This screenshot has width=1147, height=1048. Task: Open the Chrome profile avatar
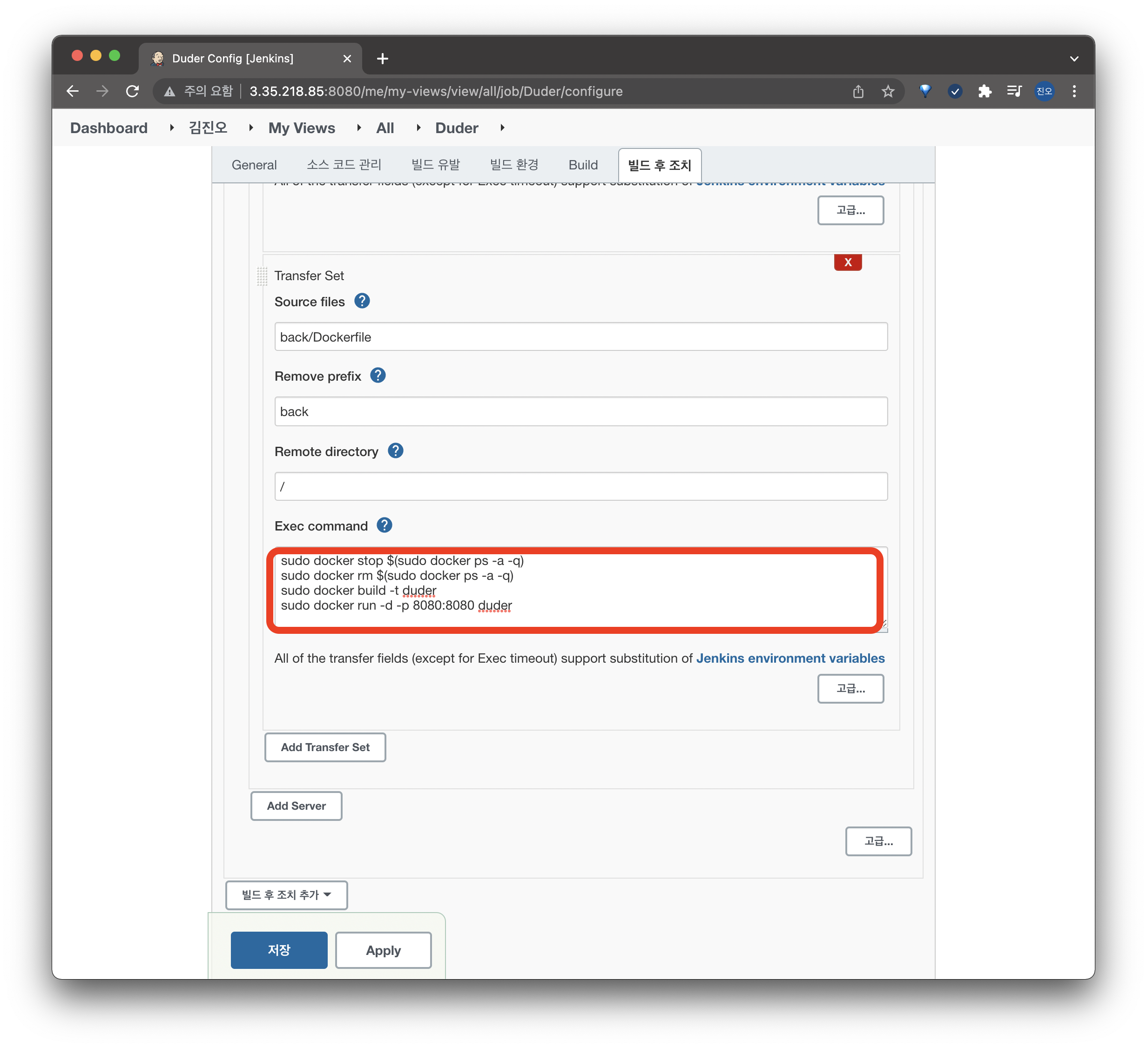(x=1044, y=91)
